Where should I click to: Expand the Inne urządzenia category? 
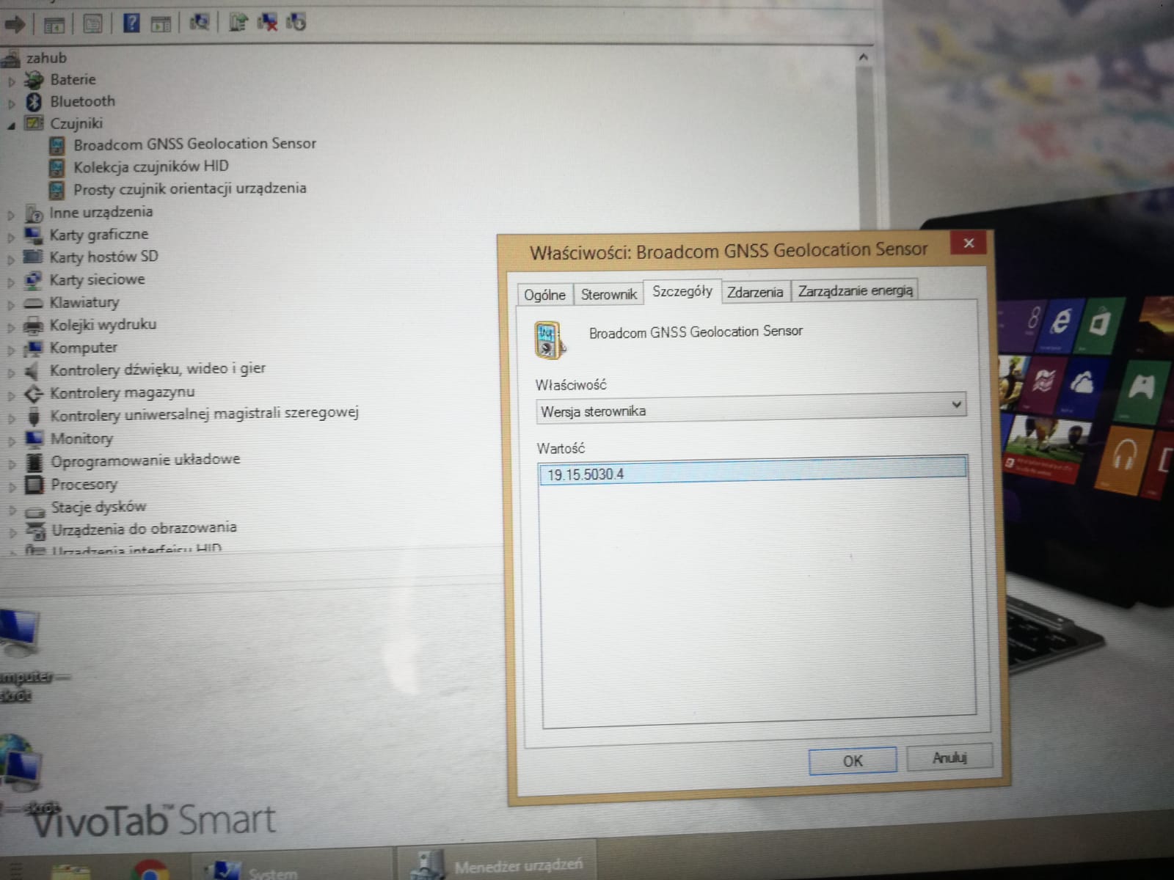coord(11,215)
